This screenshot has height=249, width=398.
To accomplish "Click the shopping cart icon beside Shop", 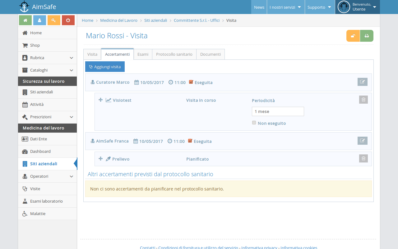I will click(25, 45).
